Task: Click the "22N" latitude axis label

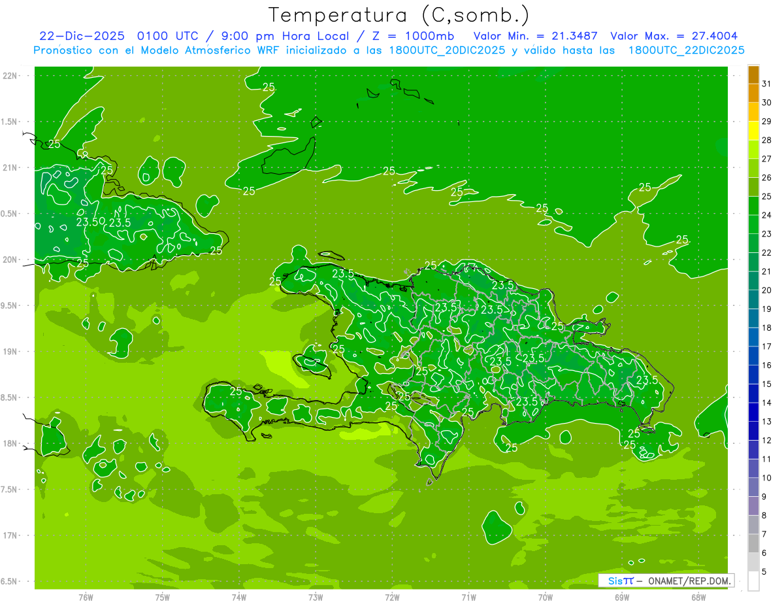Action: 10,75
